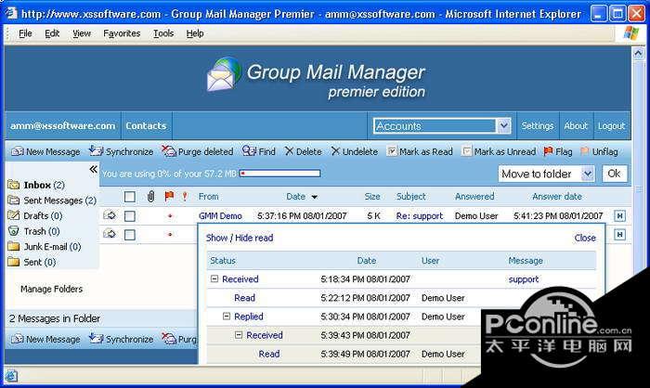Screen dimensions: 650x388
Task: Open Manage Folders
Action: (51, 289)
